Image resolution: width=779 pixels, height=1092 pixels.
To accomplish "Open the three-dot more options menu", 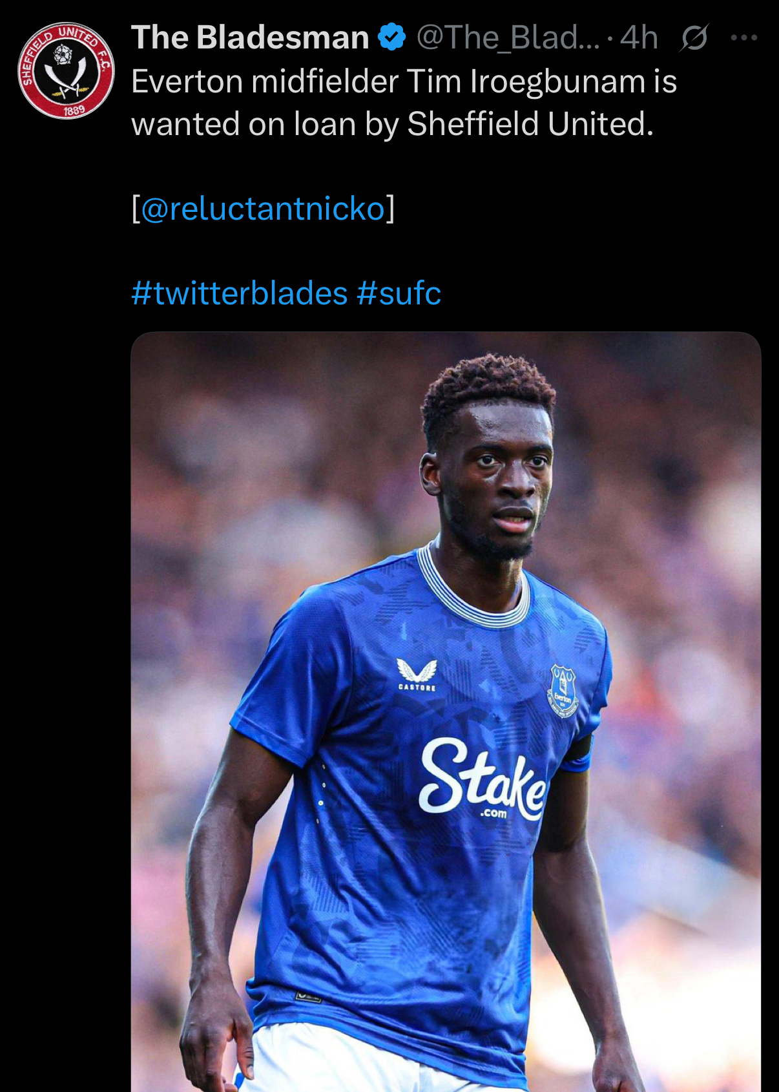I will point(744,38).
